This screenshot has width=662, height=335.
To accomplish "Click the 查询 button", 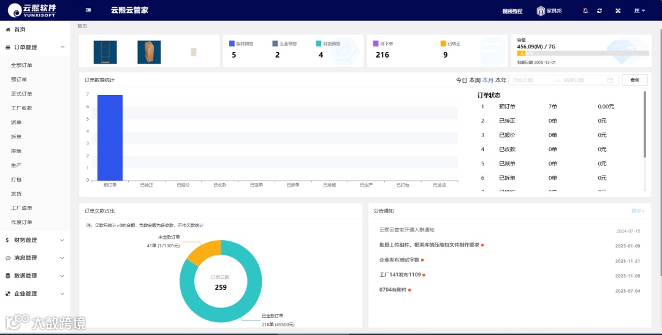I will click(634, 80).
